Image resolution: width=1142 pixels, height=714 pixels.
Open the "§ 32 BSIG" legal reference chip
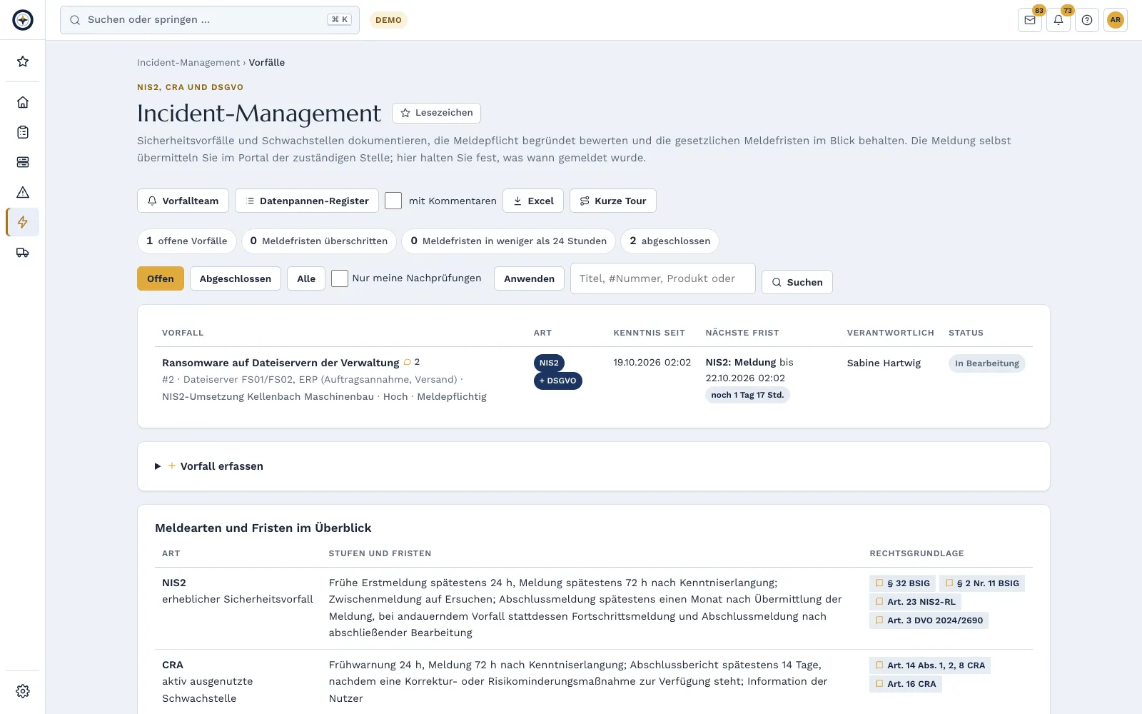pyautogui.click(x=902, y=583)
